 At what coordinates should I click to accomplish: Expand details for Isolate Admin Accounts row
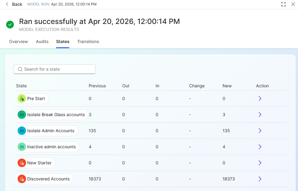tap(260, 131)
